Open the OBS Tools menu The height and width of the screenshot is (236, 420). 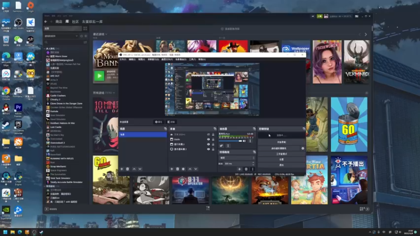click(192, 59)
